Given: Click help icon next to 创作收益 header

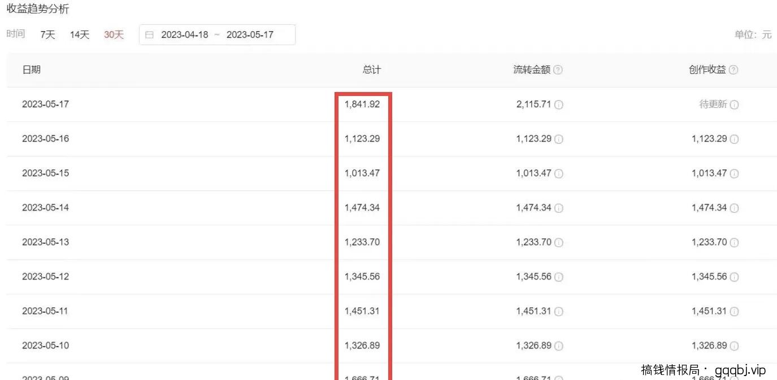Looking at the screenshot, I should tap(733, 70).
